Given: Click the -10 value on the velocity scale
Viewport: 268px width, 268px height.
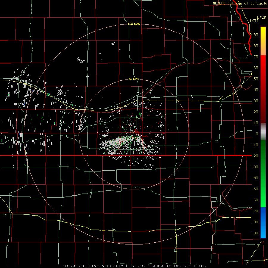Looking at the screenshot, I should coord(255,145).
